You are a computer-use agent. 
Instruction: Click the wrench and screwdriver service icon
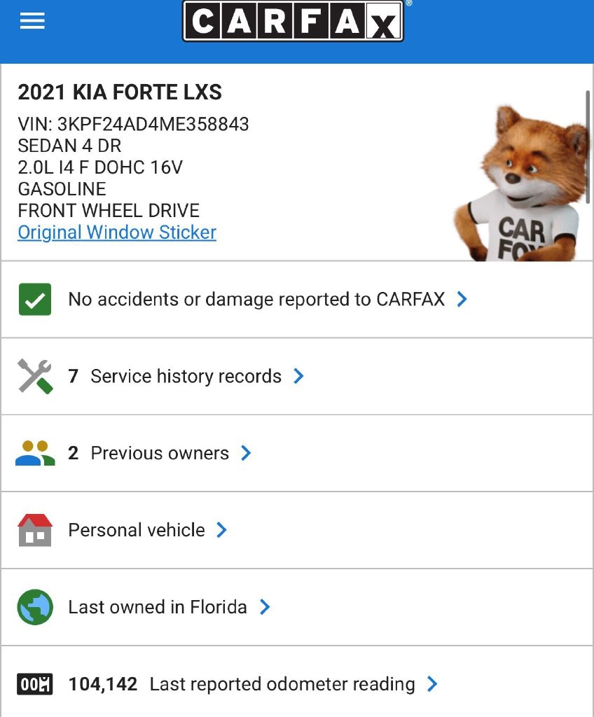(x=34, y=376)
